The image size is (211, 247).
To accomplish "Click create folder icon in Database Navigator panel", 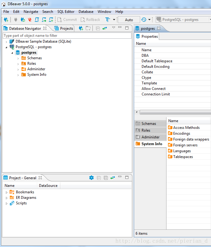I will click(88, 28).
